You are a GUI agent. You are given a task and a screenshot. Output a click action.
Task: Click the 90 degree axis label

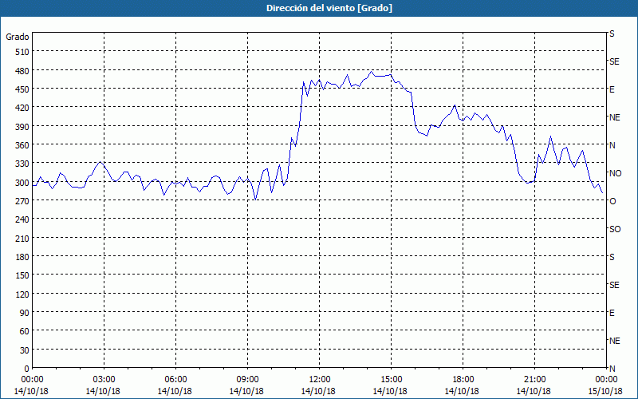pyautogui.click(x=25, y=313)
